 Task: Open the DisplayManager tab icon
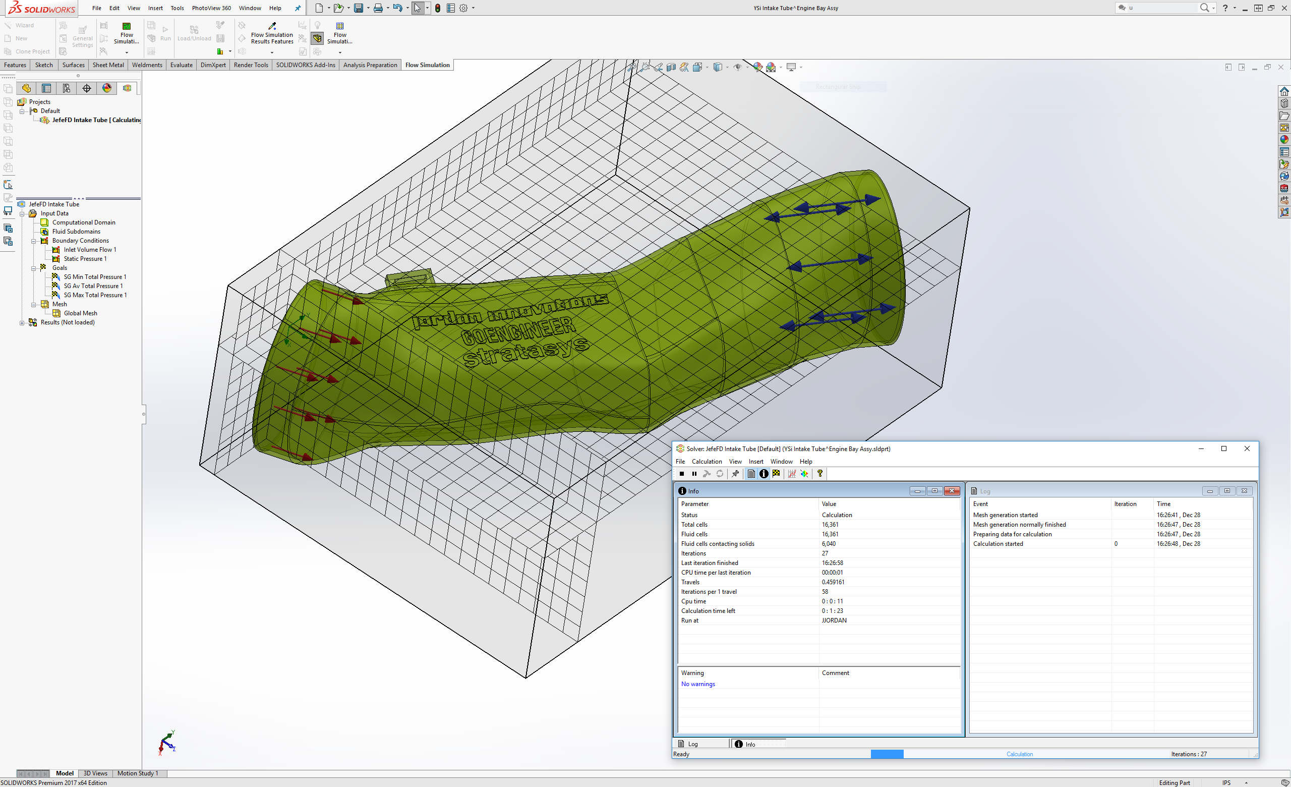(107, 88)
